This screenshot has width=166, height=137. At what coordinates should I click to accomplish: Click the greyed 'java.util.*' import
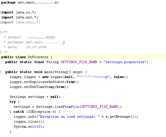click(x=27, y=22)
